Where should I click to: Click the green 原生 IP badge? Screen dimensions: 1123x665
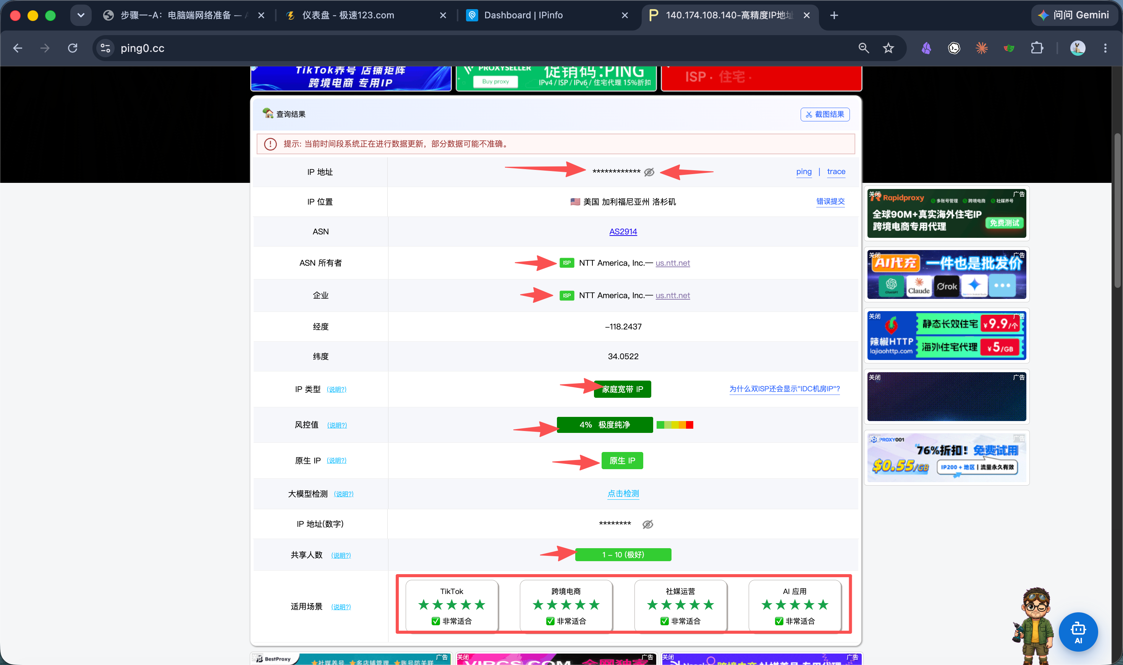(x=622, y=461)
